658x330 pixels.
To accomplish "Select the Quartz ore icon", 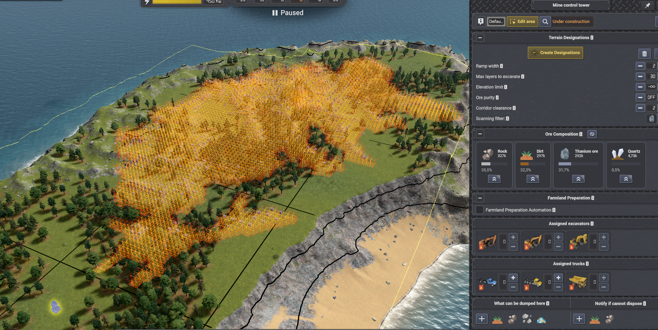I will pyautogui.click(x=618, y=154).
